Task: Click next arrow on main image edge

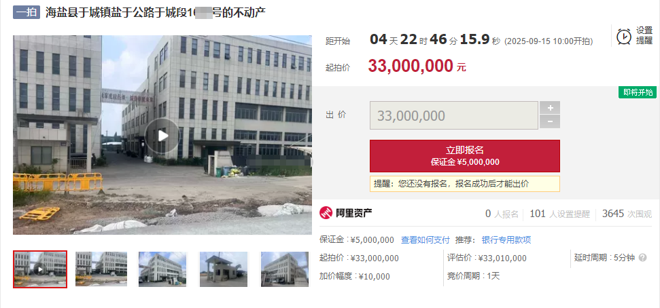Action: coord(311,161)
